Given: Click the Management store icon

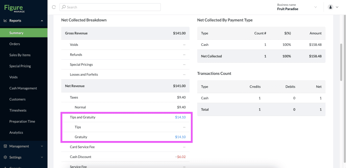Looking at the screenshot, I should (x=5, y=146).
